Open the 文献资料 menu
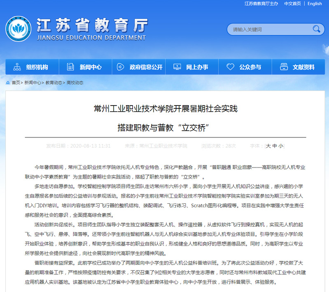The image size is (329, 292). coord(299,67)
